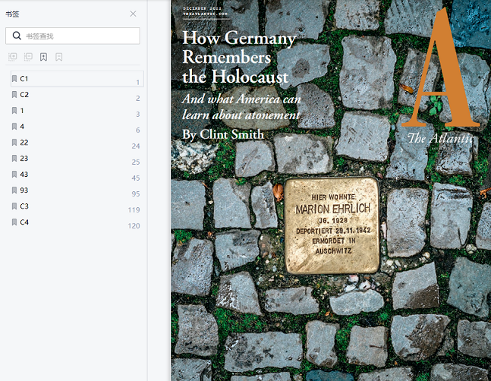Select the C1 bookmark entry
This screenshot has height=381, width=491.
click(x=24, y=79)
